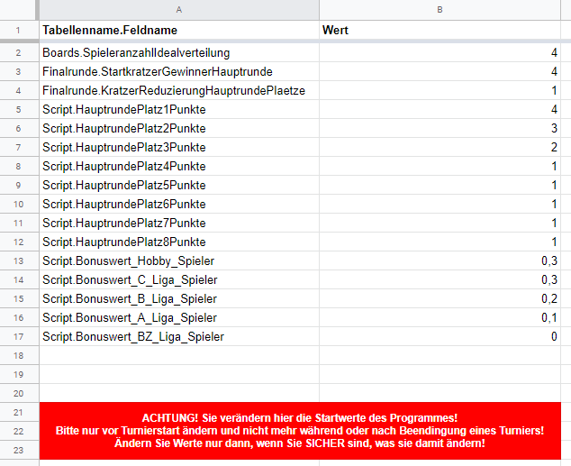Image resolution: width=571 pixels, height=466 pixels.
Task: Select row 1 header
Action: 19,31
